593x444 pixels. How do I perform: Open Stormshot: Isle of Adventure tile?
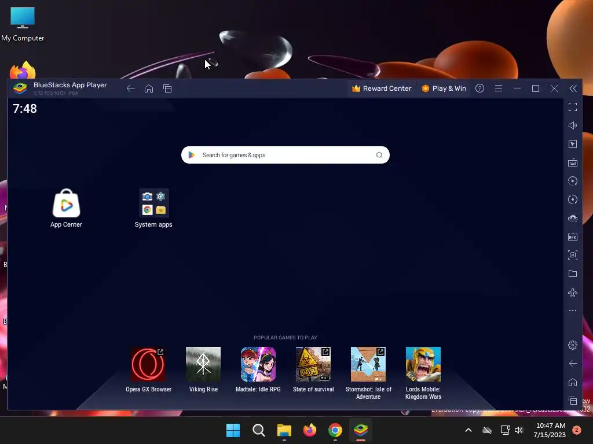tap(368, 373)
